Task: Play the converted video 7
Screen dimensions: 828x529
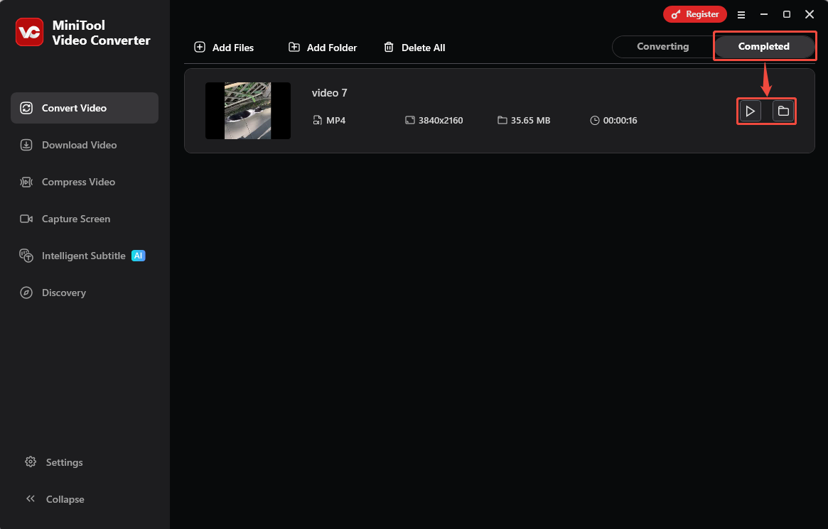Action: [x=750, y=111]
